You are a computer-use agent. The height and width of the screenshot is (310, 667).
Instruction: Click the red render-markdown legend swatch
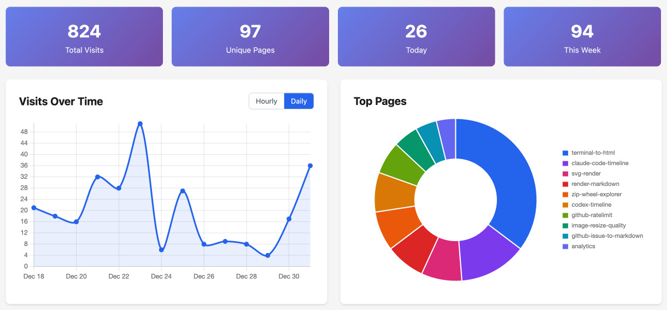(565, 184)
